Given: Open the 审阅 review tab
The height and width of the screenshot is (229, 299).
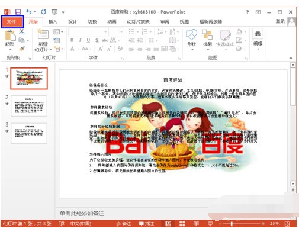Looking at the screenshot, I should point(165,21).
